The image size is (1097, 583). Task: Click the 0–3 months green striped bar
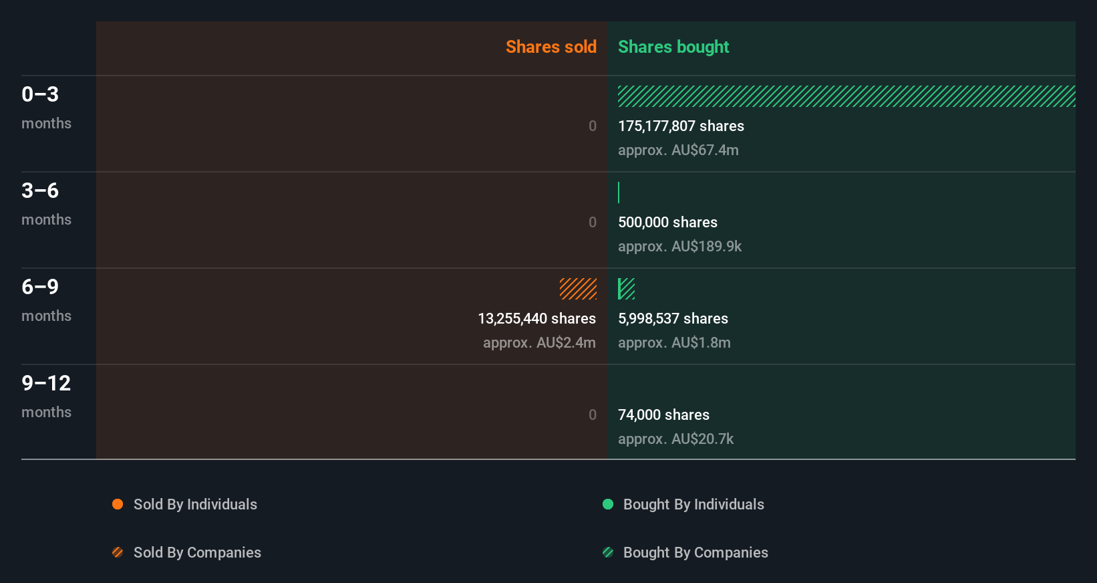point(846,96)
